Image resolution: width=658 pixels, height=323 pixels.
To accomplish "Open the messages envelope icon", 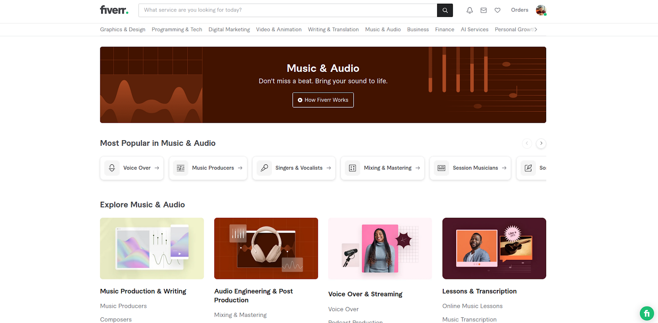I will (x=484, y=10).
